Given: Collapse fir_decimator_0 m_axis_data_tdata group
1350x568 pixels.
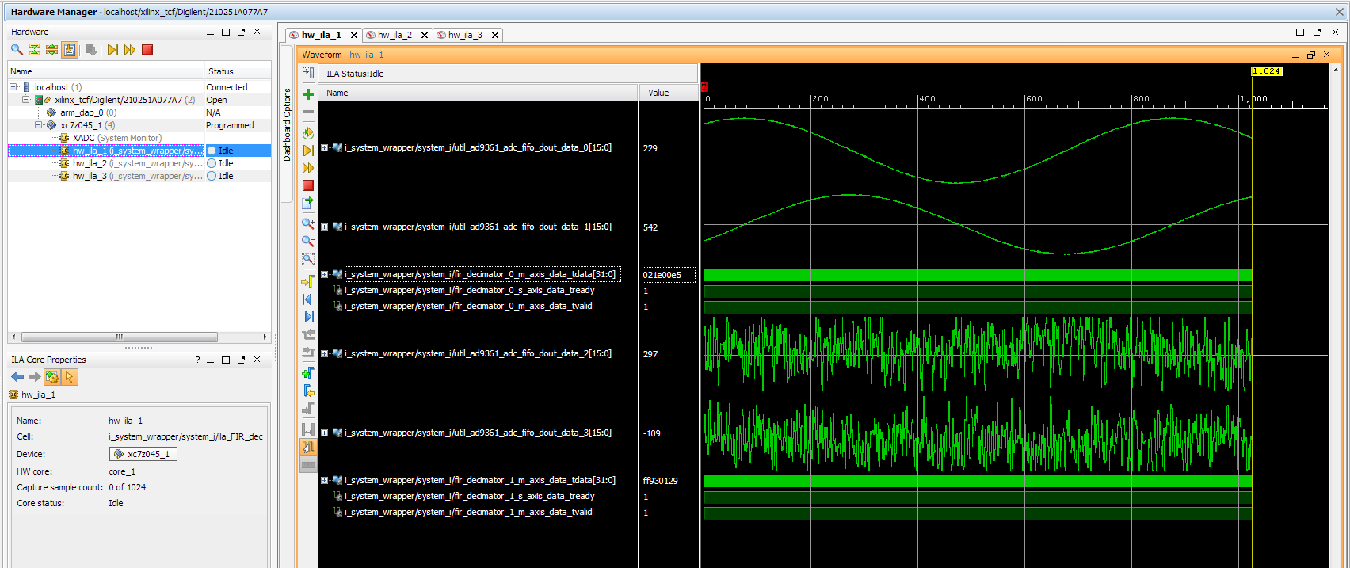Looking at the screenshot, I should click(x=324, y=274).
